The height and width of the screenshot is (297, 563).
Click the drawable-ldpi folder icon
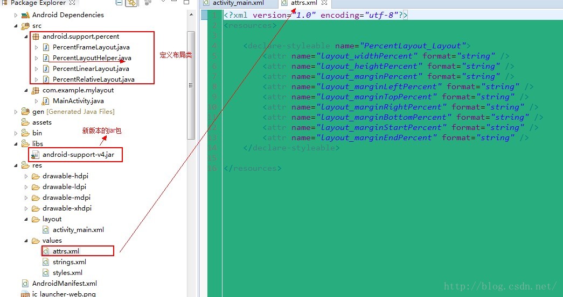click(x=36, y=187)
